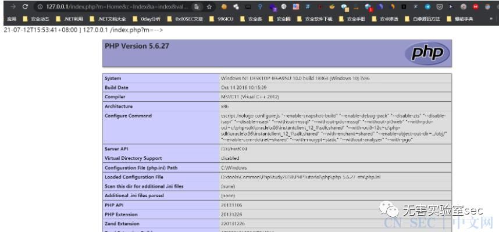The image size is (499, 232).
Task: Click the 20131106 PHP API value
Action: click(x=231, y=205)
